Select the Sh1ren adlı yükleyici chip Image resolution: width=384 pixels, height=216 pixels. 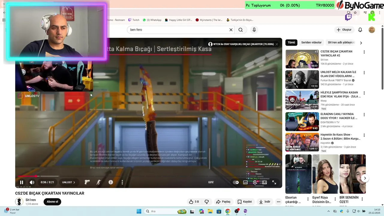[x=341, y=43]
